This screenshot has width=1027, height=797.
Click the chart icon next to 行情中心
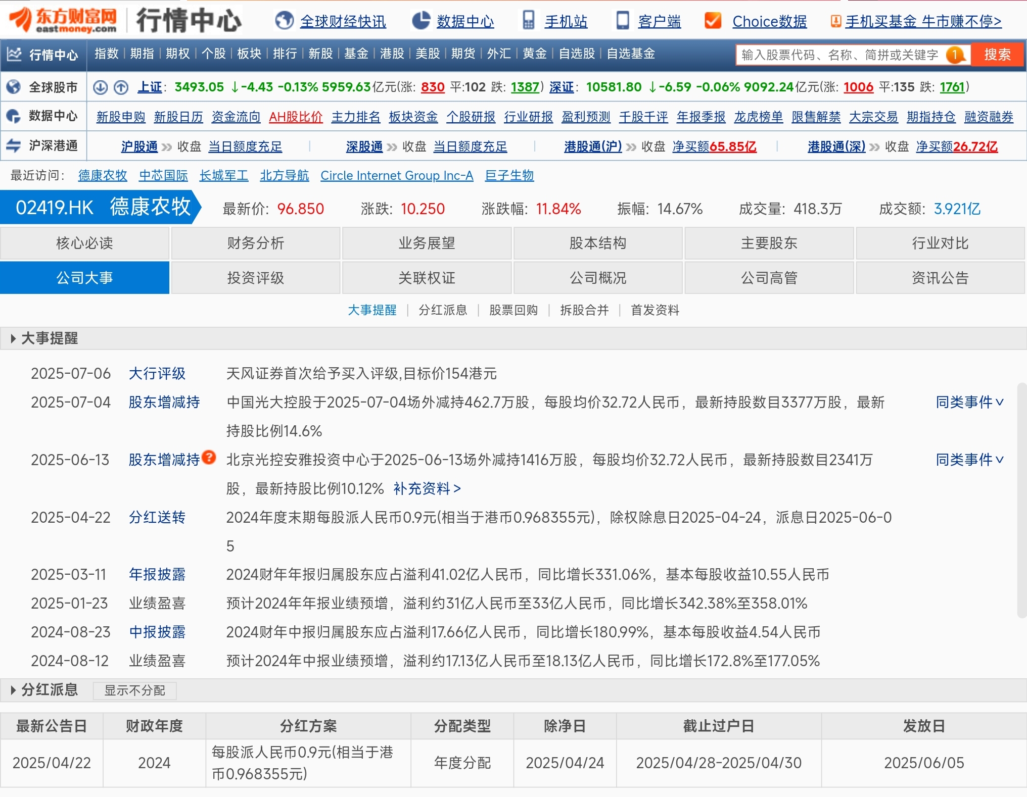[14, 54]
